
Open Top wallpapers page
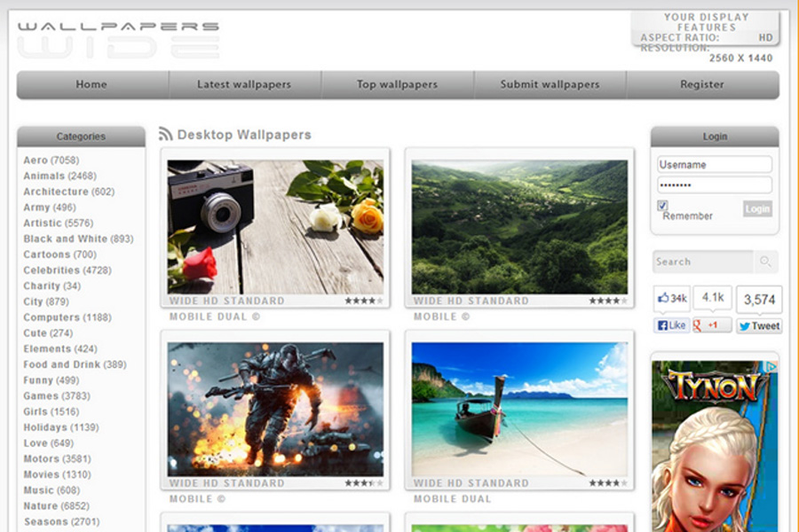point(397,84)
